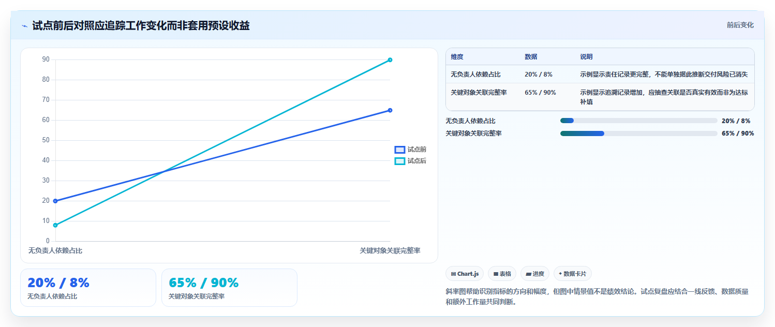Click the 示例显示责任记录更完整 description cell
Viewport: 775px width, 327px height.
tap(664, 75)
